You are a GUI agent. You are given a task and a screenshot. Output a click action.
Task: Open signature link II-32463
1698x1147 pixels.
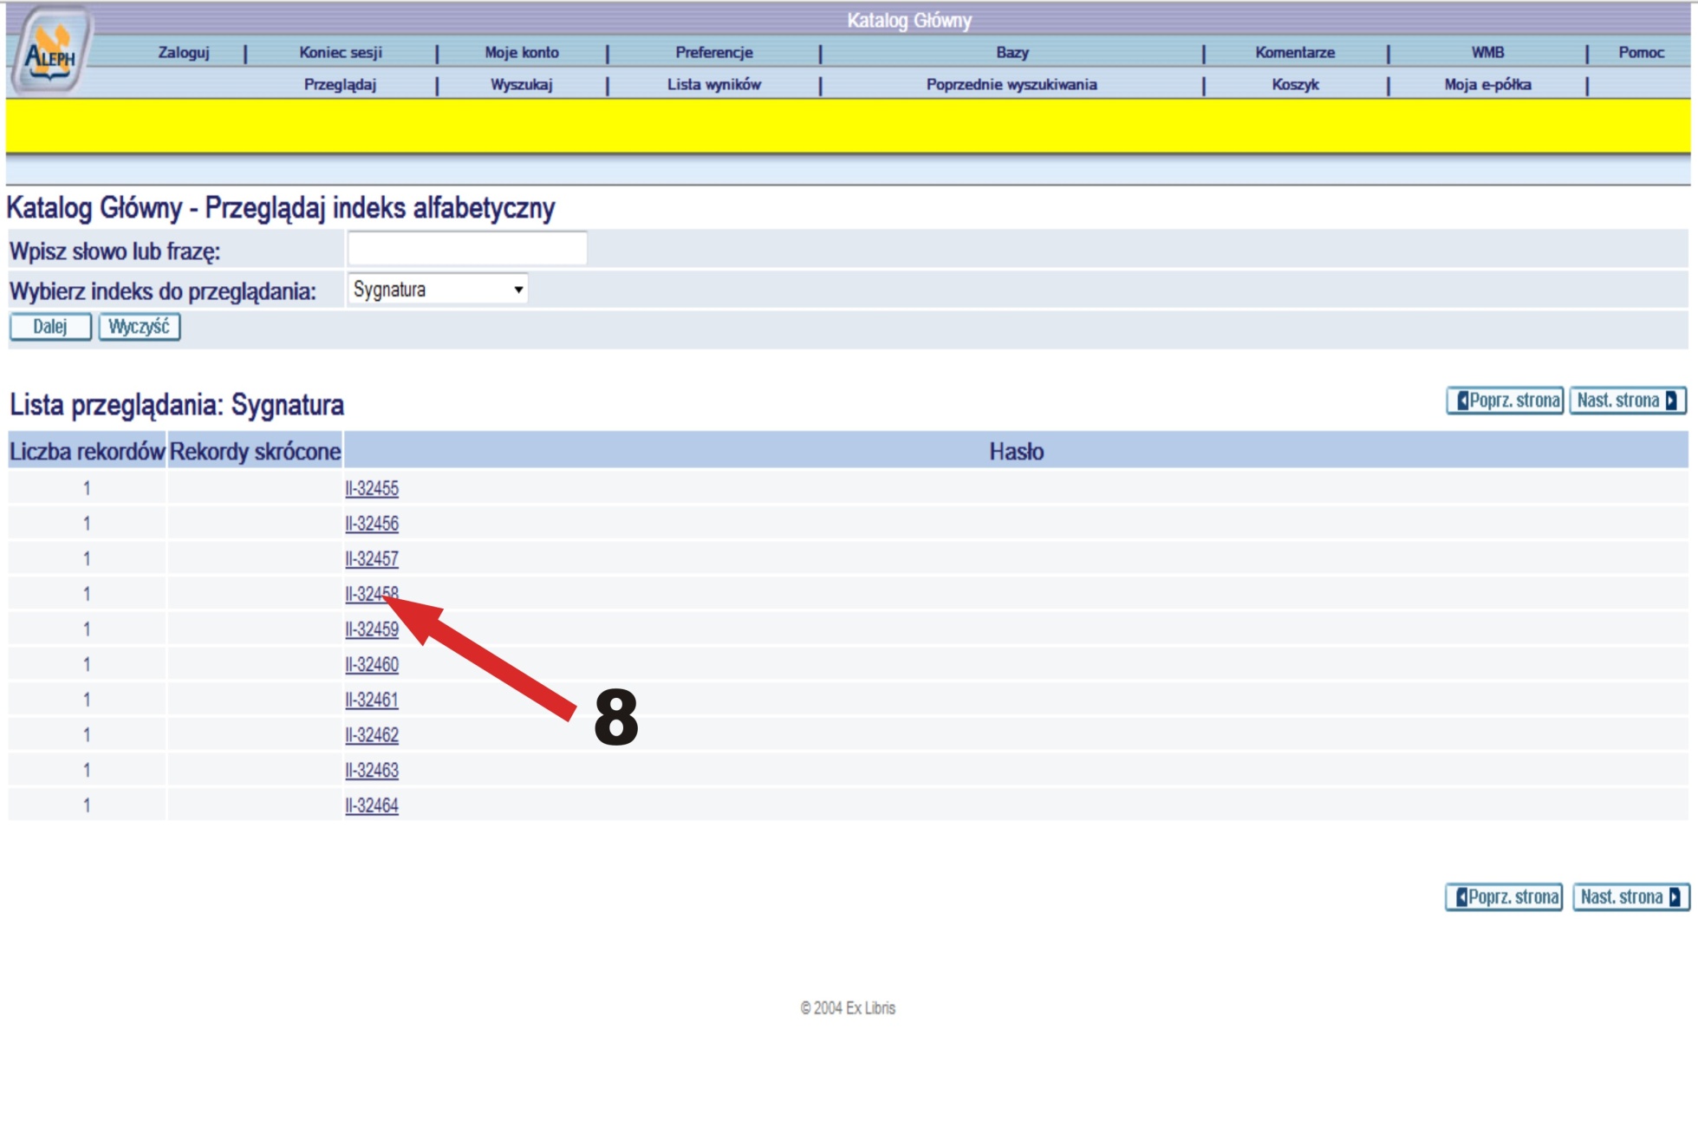tap(372, 771)
